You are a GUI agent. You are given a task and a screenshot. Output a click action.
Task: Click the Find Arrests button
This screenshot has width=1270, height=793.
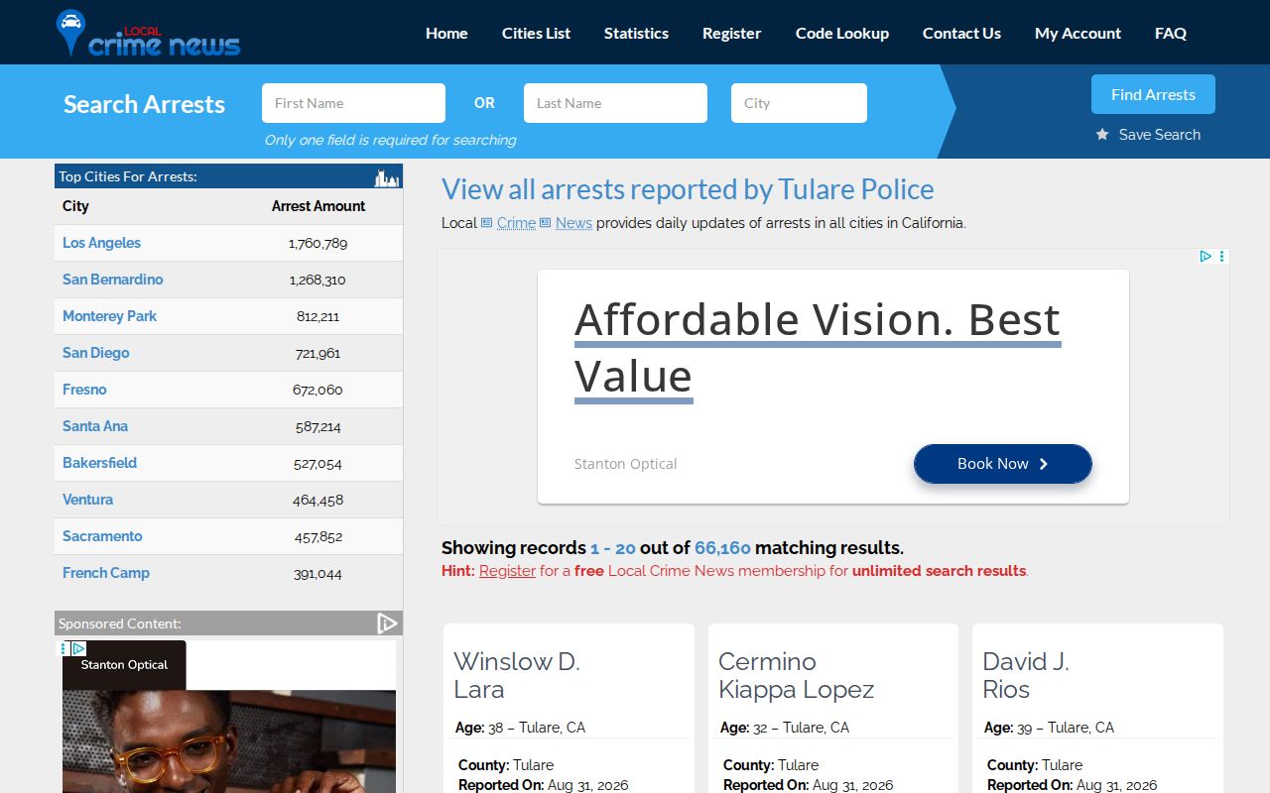1153,94
